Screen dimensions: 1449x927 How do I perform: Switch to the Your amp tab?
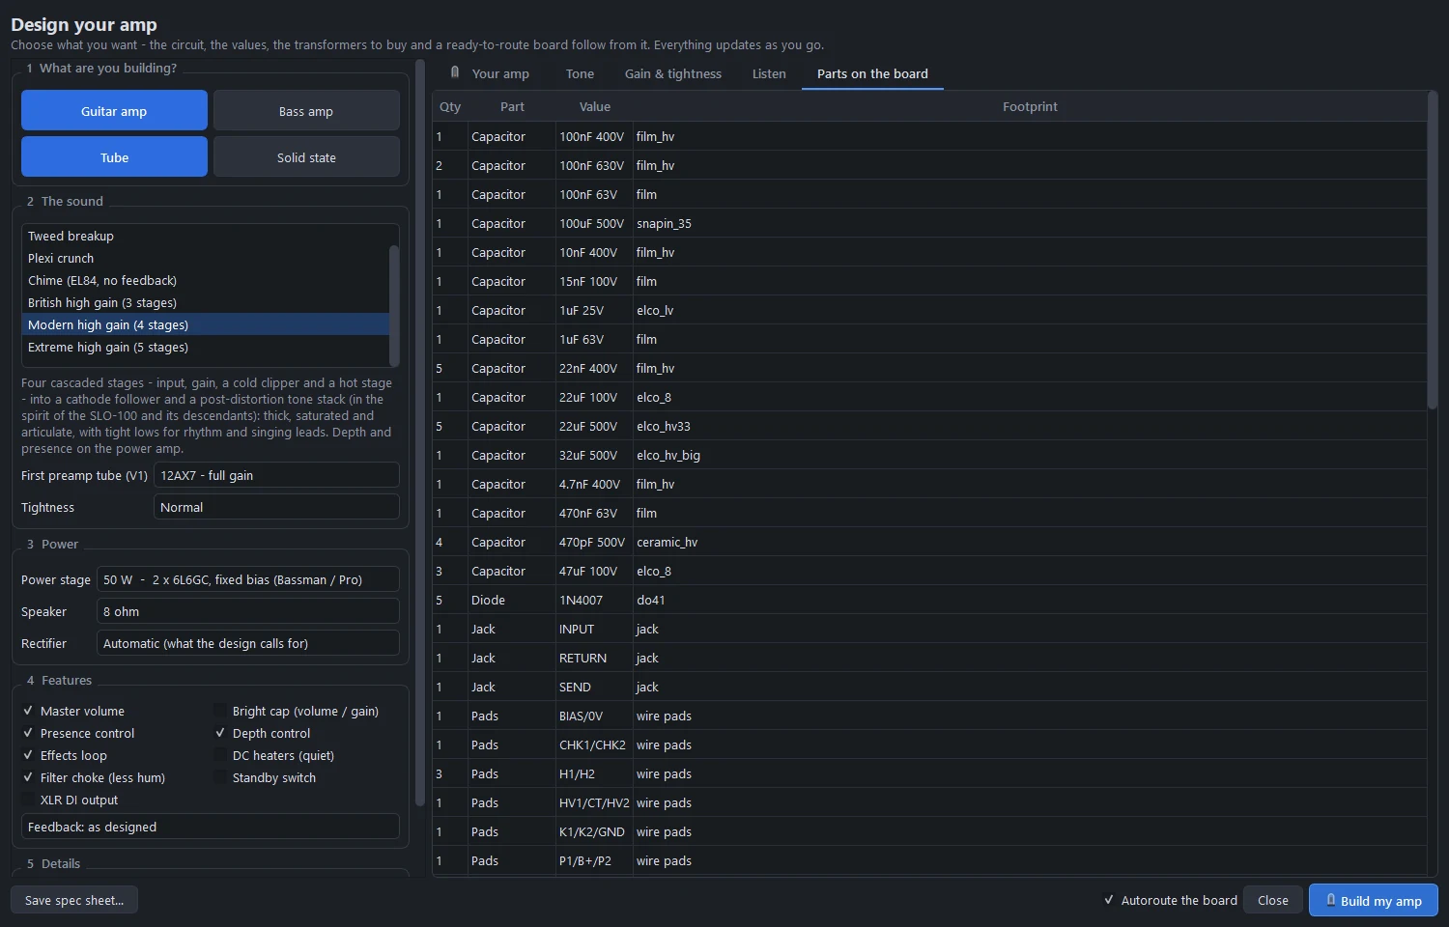click(491, 73)
